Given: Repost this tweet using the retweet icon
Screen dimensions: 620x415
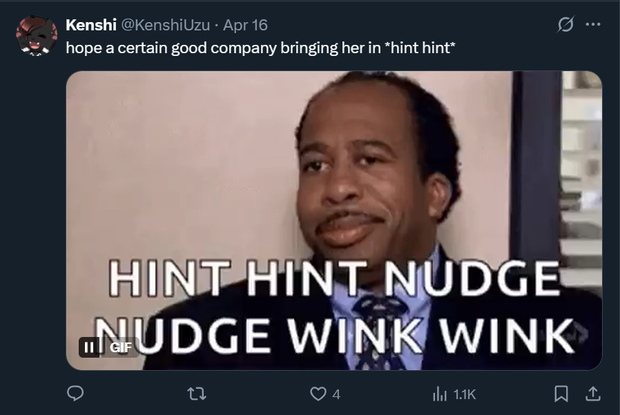Looking at the screenshot, I should coord(197,394).
